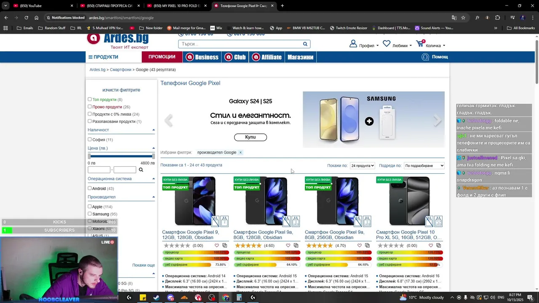The image size is (539, 303).
Task: Go to previous banner slide arrow
Action: [x=168, y=120]
